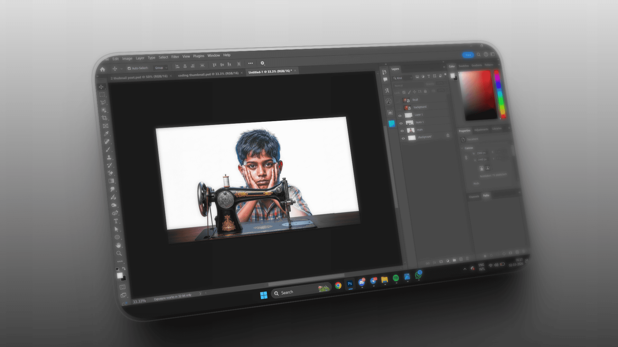
Task: Select the Crop tool
Action: tap(104, 118)
